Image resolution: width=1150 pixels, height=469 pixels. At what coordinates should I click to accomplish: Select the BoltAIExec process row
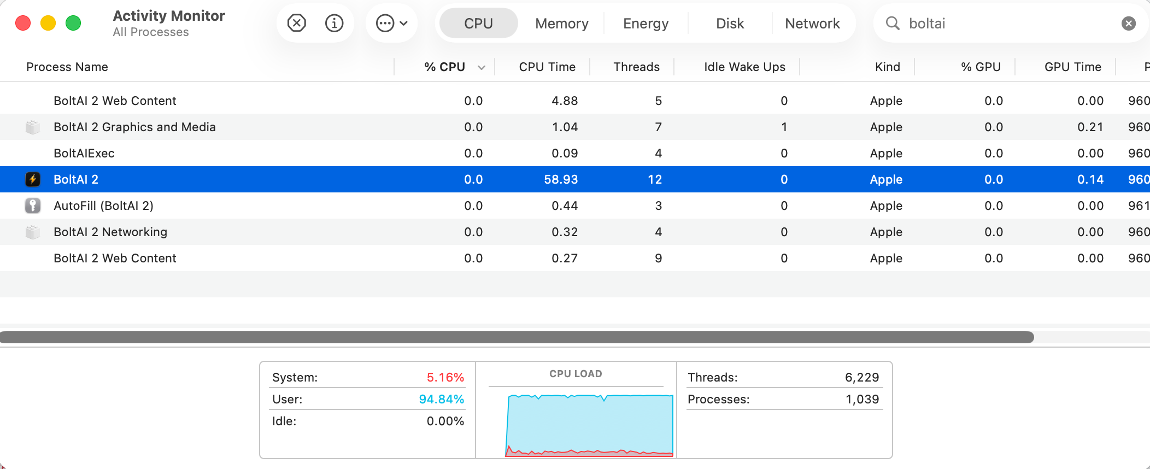click(x=575, y=153)
